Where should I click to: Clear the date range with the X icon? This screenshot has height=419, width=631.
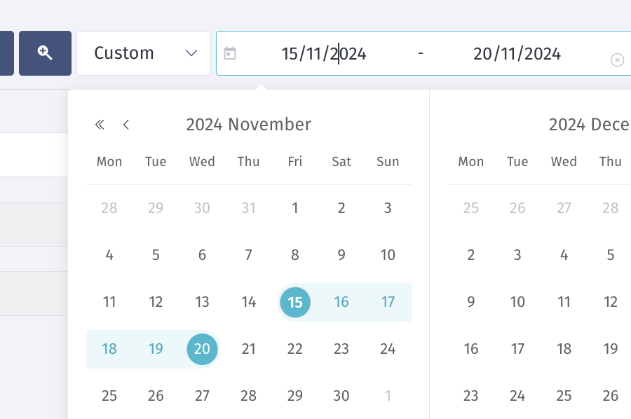click(617, 60)
